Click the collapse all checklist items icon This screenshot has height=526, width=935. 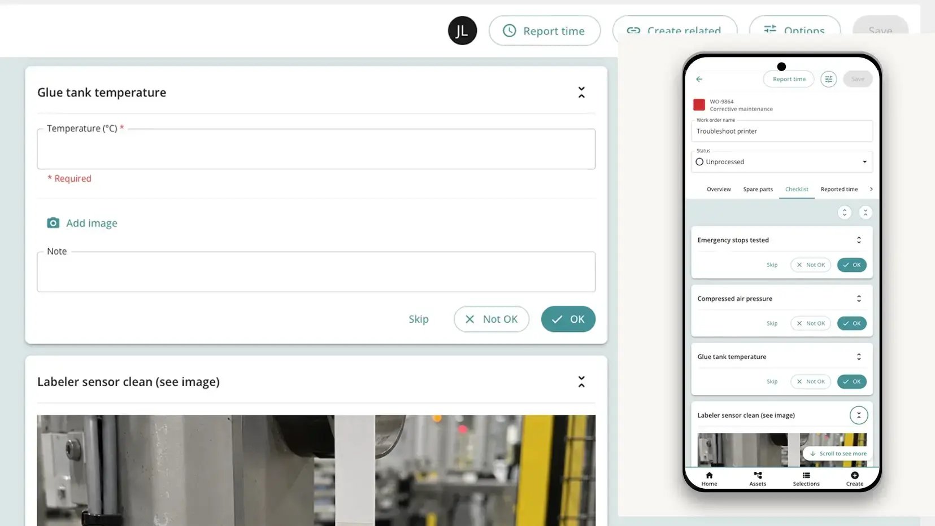point(866,213)
